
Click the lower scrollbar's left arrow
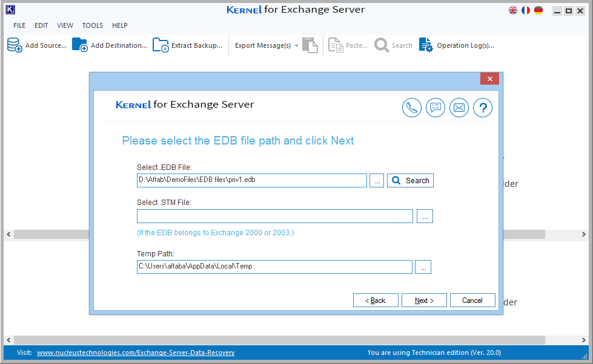click(x=8, y=340)
